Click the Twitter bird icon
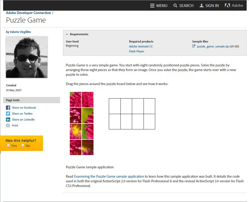Image resolution: width=249 pixels, height=202 pixels. click(8, 114)
